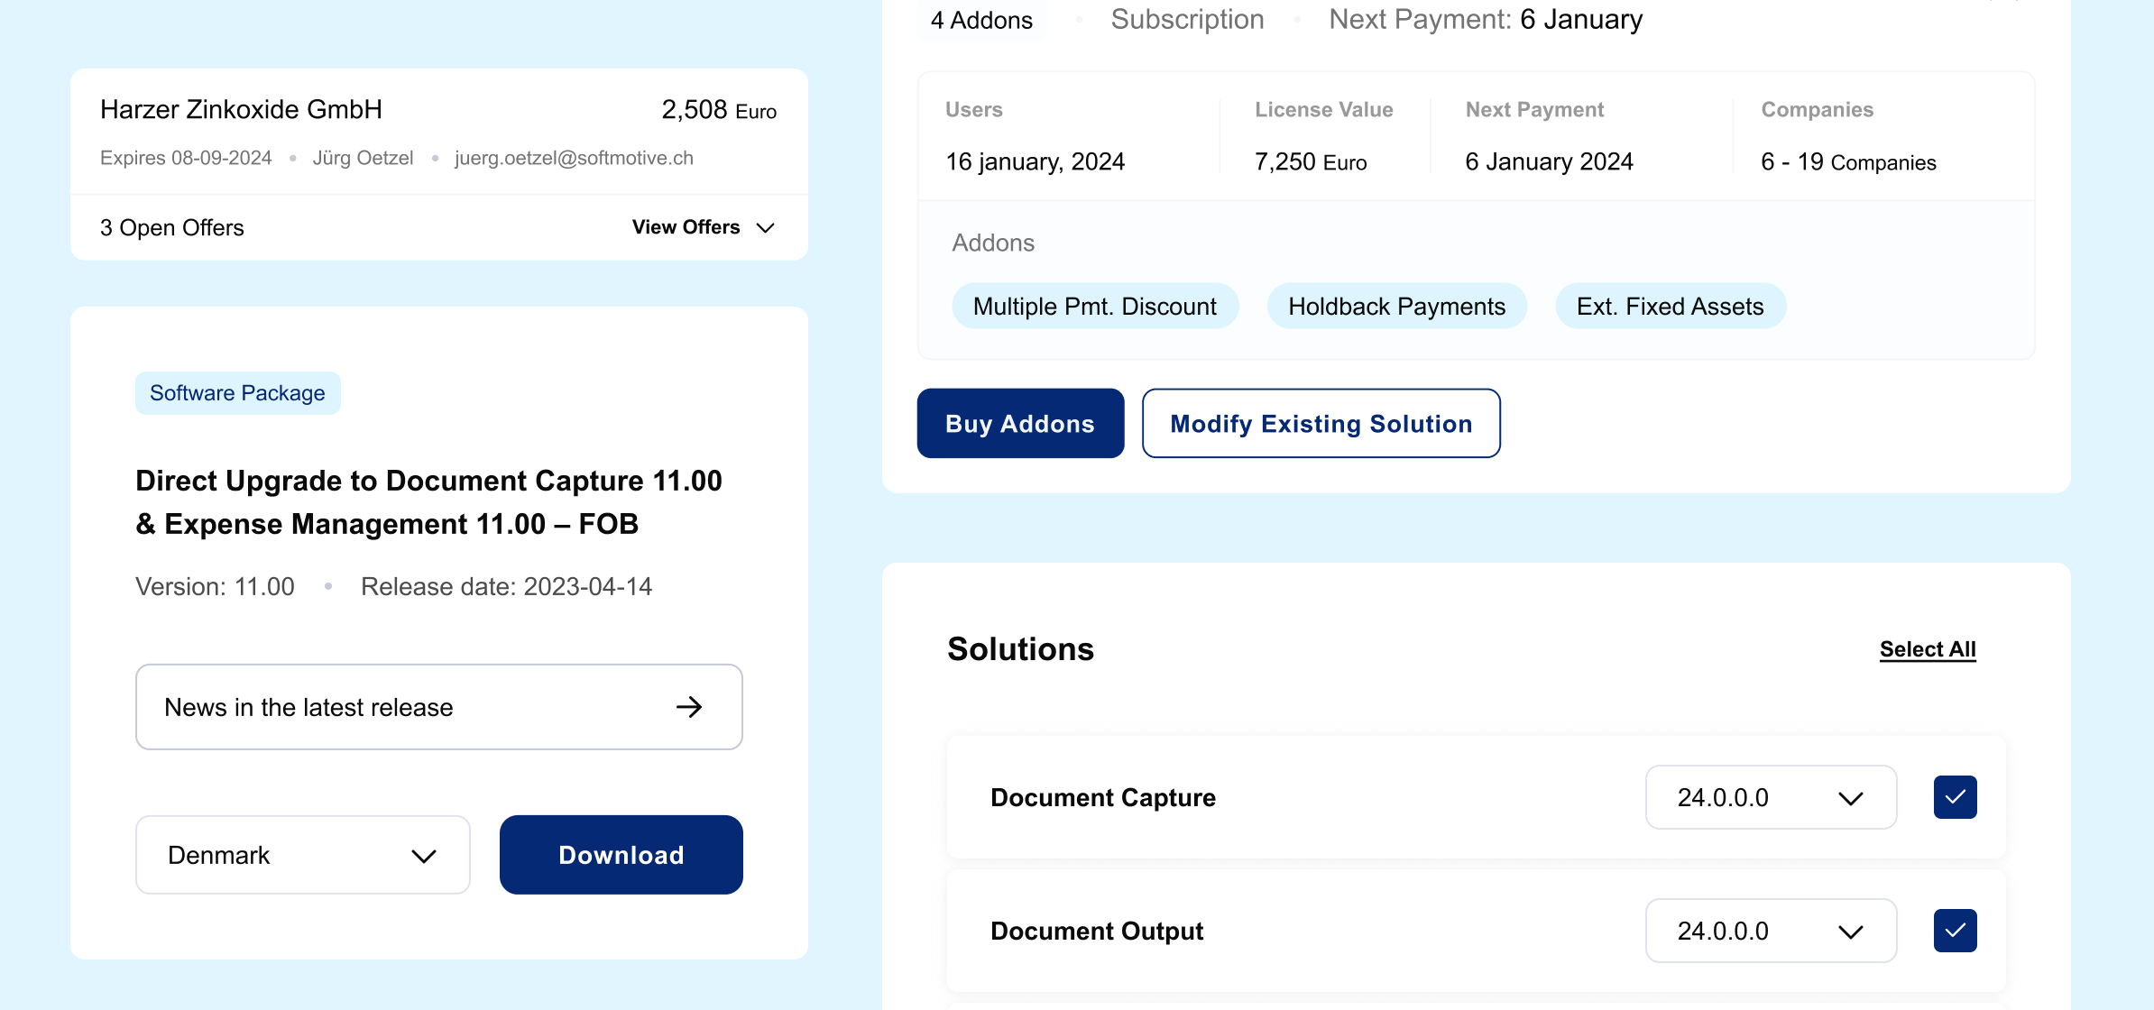Click the Download button
This screenshot has height=1010, width=2154.
621,855
